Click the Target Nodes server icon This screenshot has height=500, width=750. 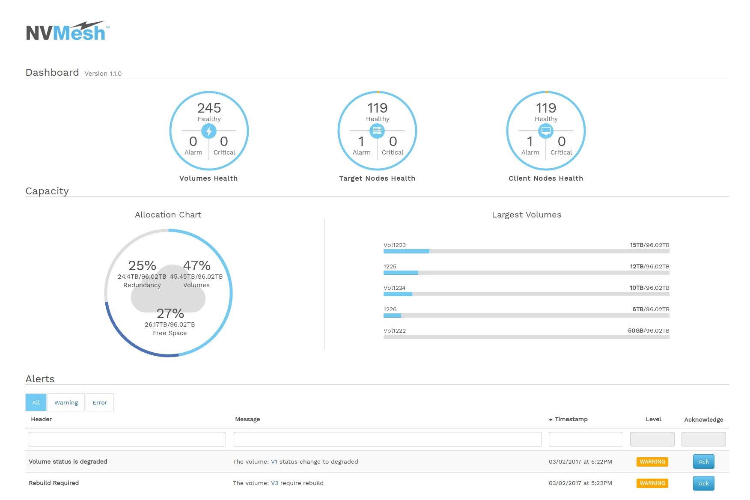[x=377, y=131]
